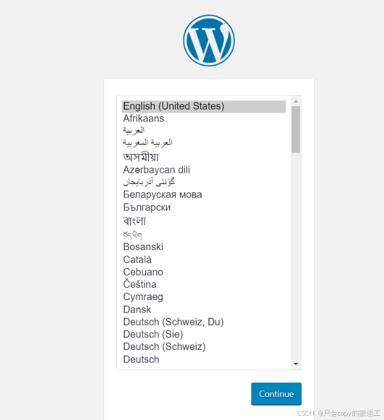384x420 pixels.
Task: Click the Continue button
Action: pos(276,394)
